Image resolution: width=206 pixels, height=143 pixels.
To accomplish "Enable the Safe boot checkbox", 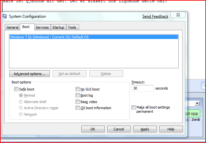I will pyautogui.click(x=16, y=89).
